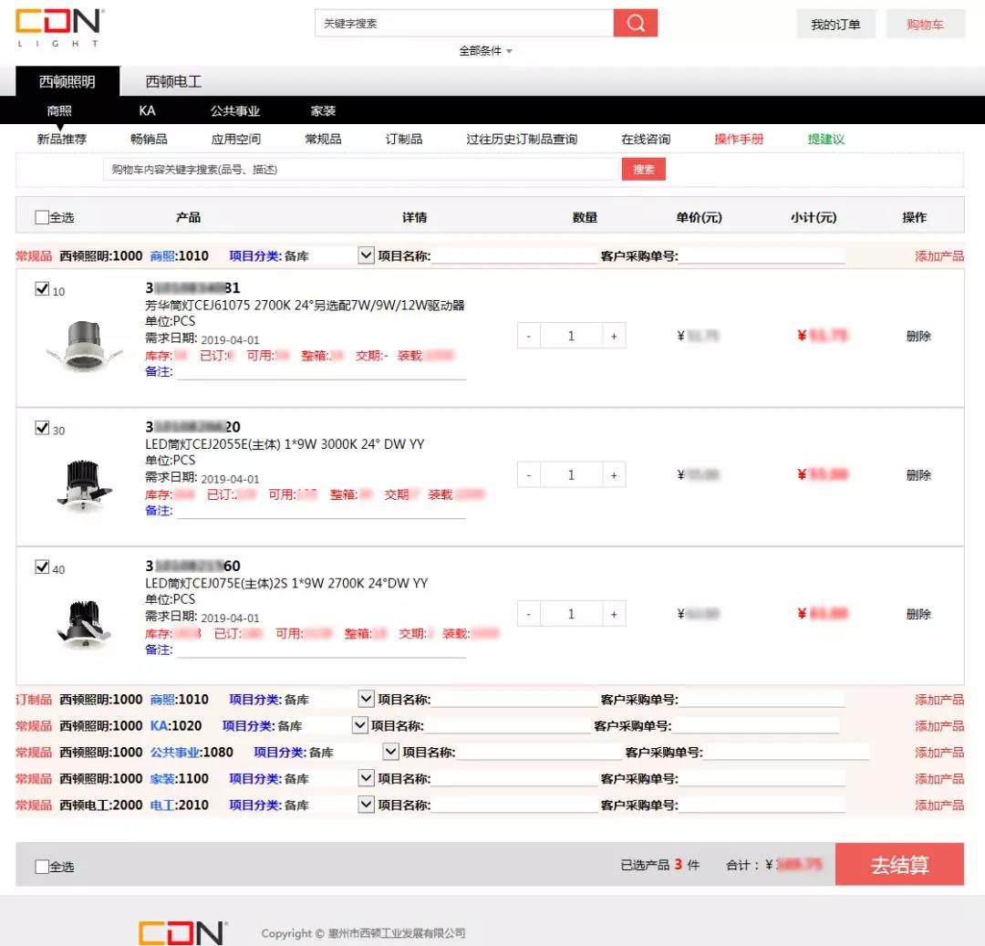Open the 应用空间 menu item
Image resolution: width=985 pixels, height=946 pixels.
[236, 139]
